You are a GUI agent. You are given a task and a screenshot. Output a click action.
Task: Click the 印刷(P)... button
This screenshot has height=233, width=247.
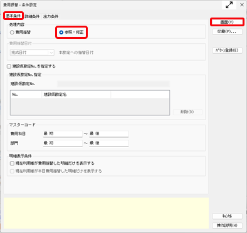[x=227, y=32]
